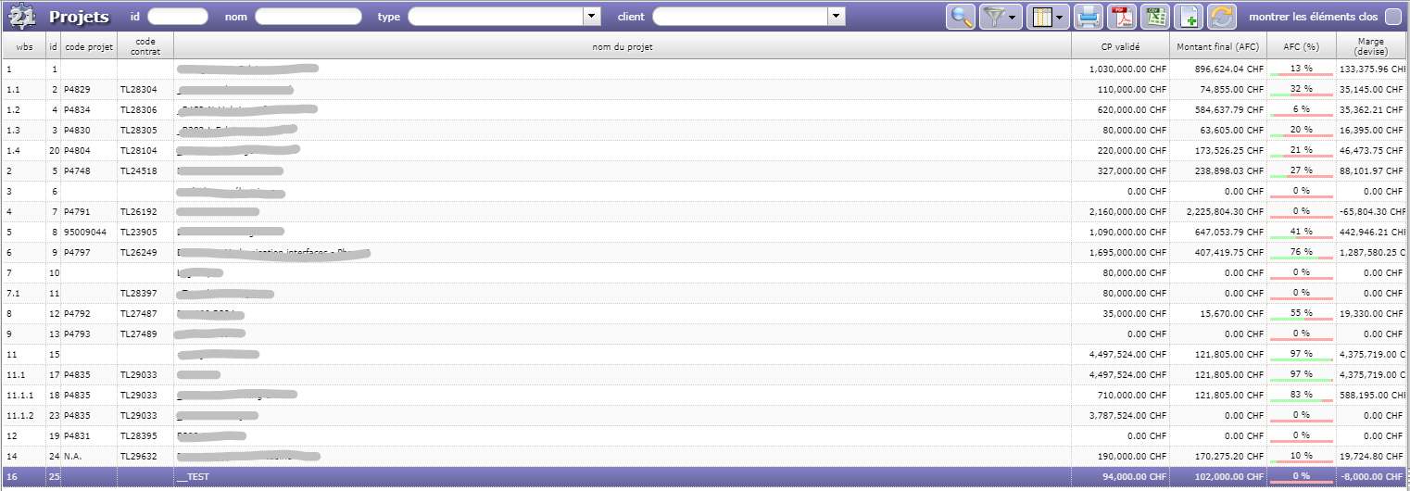This screenshot has width=1410, height=491.
Task: Sort by CP validé column header
Action: click(x=1120, y=46)
